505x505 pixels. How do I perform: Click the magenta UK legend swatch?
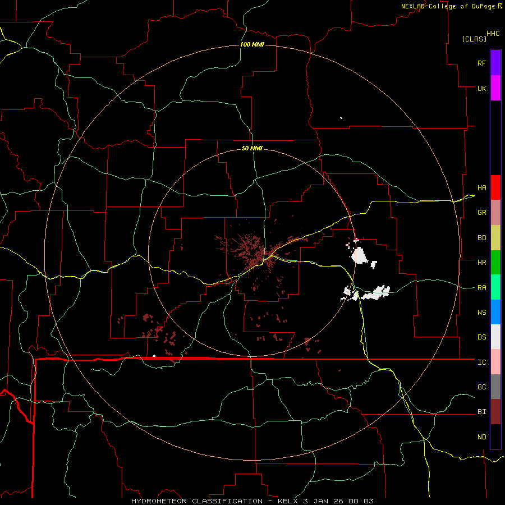(x=495, y=88)
